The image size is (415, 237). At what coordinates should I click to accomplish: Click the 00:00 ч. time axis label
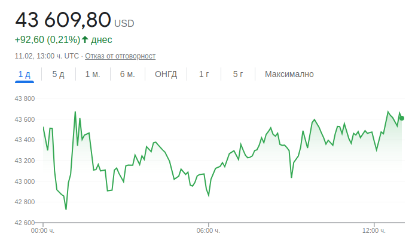click(x=42, y=230)
